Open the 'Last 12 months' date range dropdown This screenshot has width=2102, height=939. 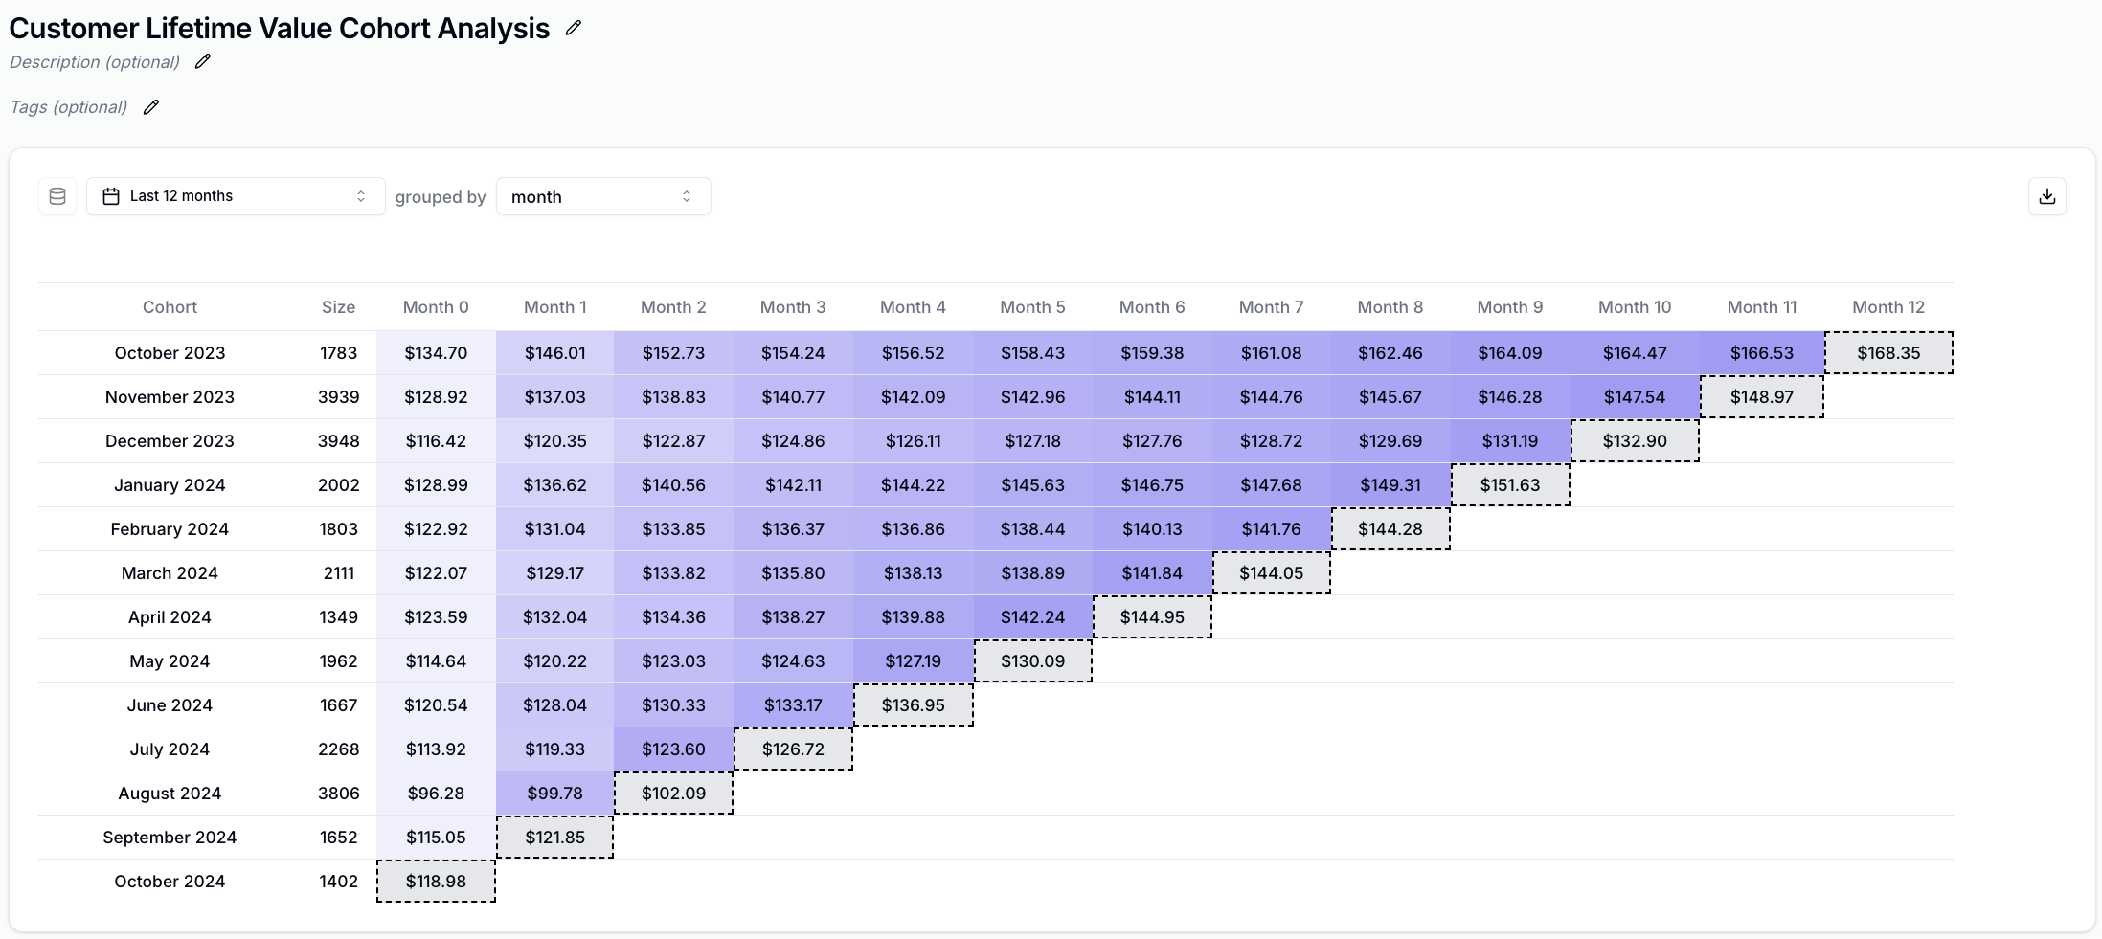click(235, 195)
